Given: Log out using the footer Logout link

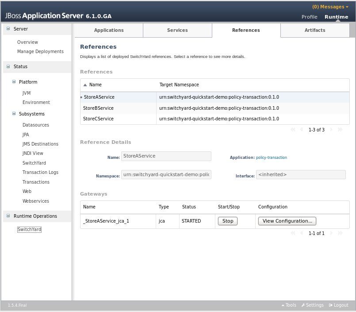Looking at the screenshot, I should pos(338,305).
